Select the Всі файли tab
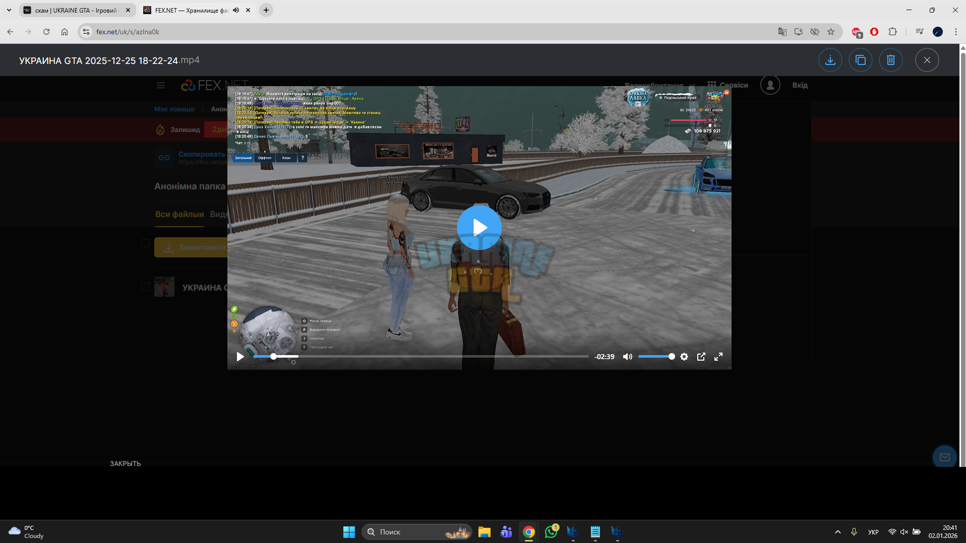The width and height of the screenshot is (966, 543). (x=179, y=215)
